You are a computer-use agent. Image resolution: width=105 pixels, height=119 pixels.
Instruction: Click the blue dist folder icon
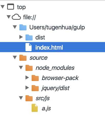tap(29, 37)
